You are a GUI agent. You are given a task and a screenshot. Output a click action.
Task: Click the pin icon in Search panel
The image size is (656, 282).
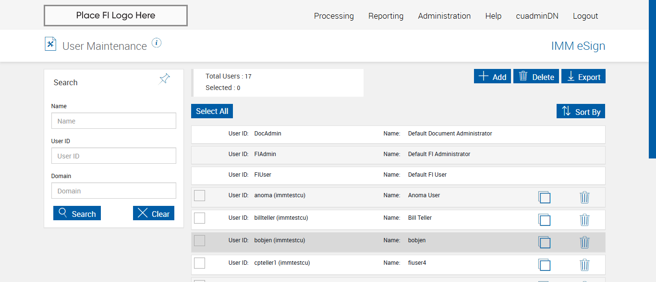click(x=164, y=79)
